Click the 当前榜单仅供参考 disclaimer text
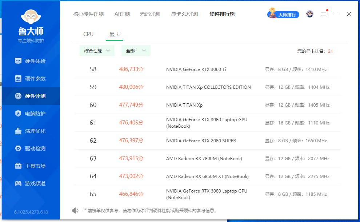Image resolution: width=360 pixels, height=222 pixels. point(150,211)
